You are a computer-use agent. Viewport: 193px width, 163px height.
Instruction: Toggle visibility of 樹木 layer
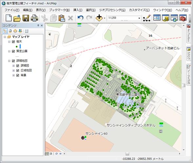(13, 42)
